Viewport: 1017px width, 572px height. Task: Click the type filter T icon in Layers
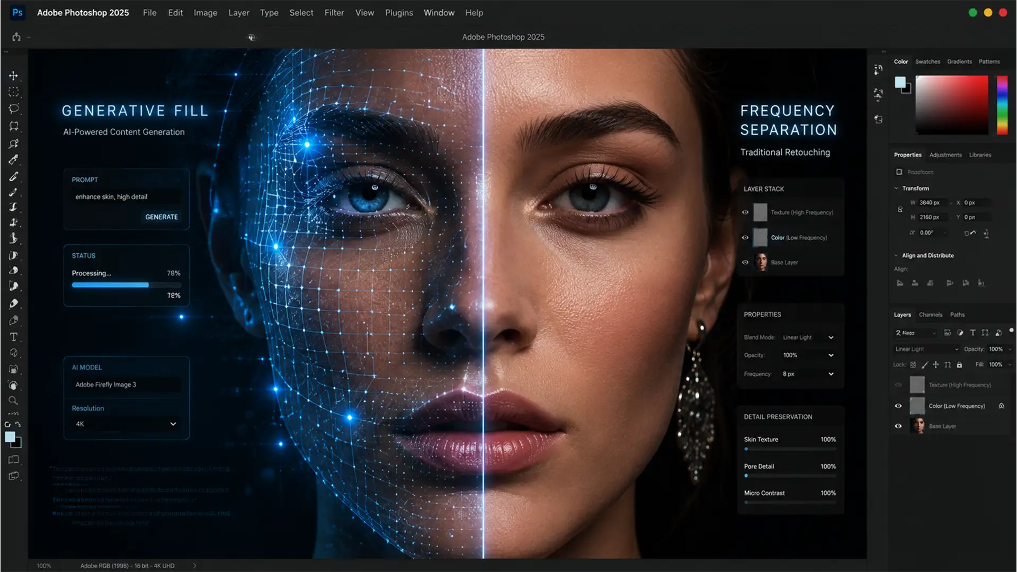tap(973, 333)
